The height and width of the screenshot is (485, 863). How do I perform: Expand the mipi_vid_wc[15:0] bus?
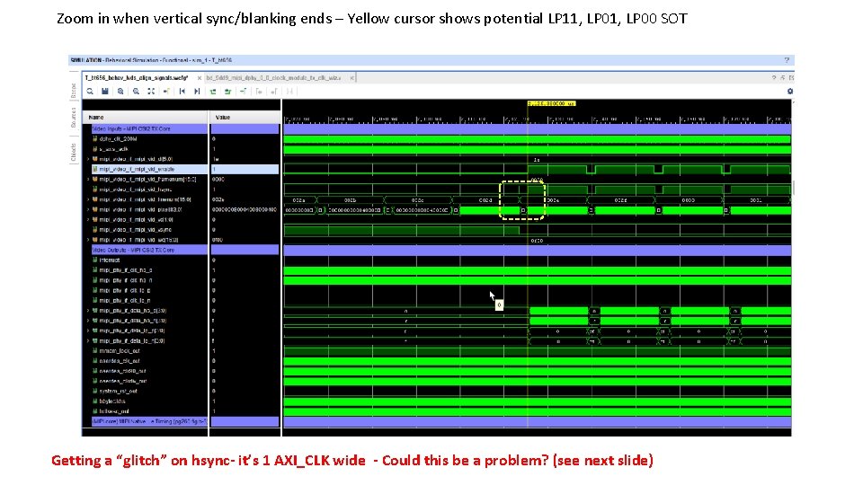pos(88,240)
